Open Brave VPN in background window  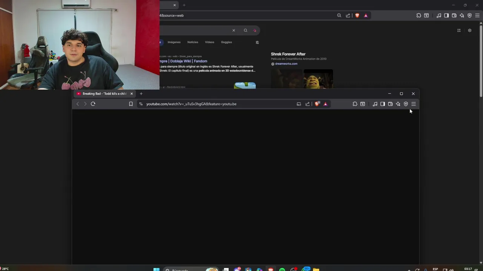tap(469, 15)
